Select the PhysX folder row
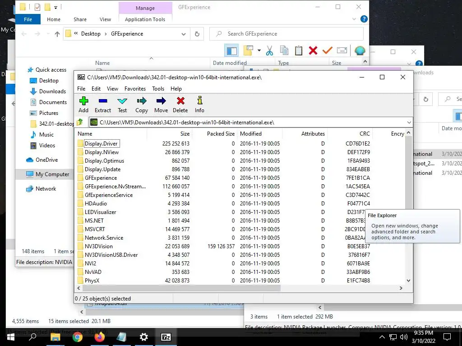The image size is (462, 346). point(92,280)
